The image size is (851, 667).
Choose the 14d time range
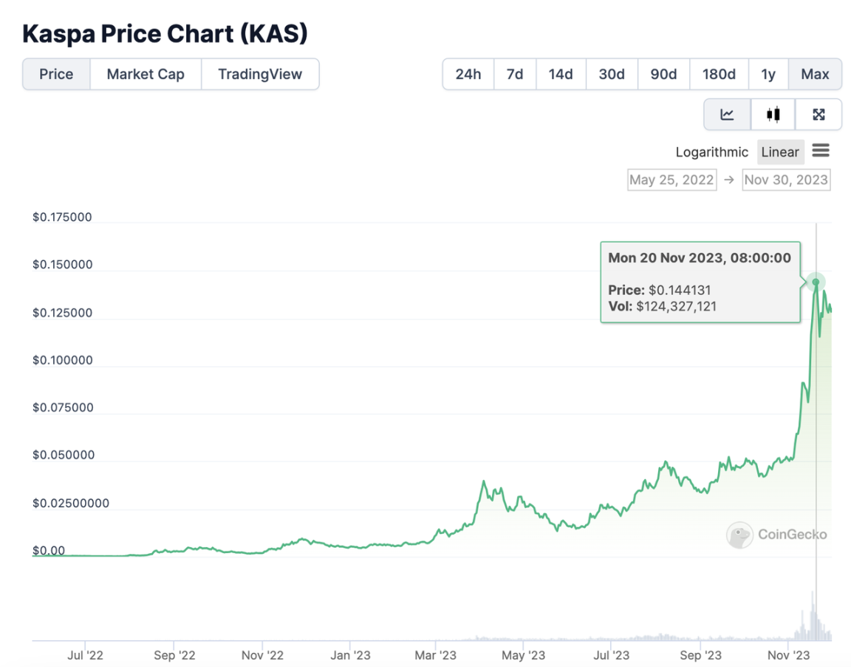(x=561, y=74)
